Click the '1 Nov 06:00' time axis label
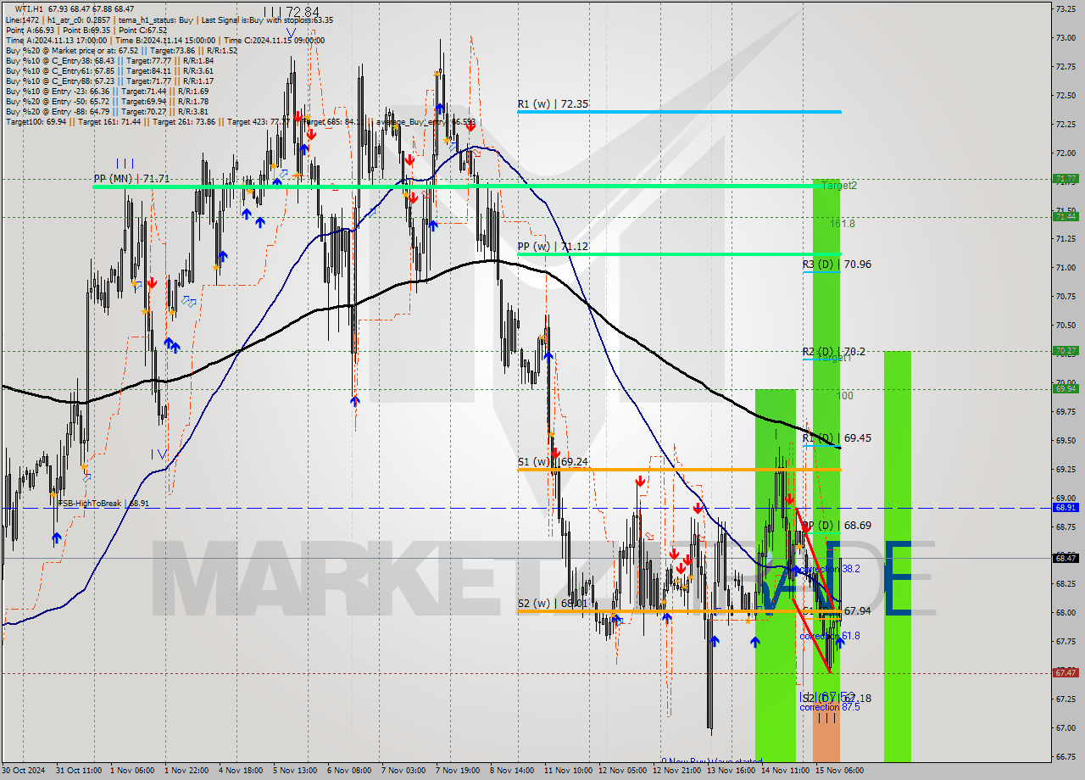1085x780 pixels. click(132, 771)
